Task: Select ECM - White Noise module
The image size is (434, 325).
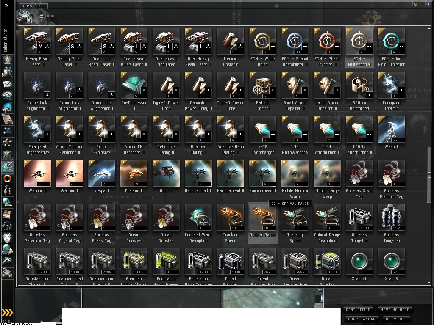Action: tap(262, 47)
